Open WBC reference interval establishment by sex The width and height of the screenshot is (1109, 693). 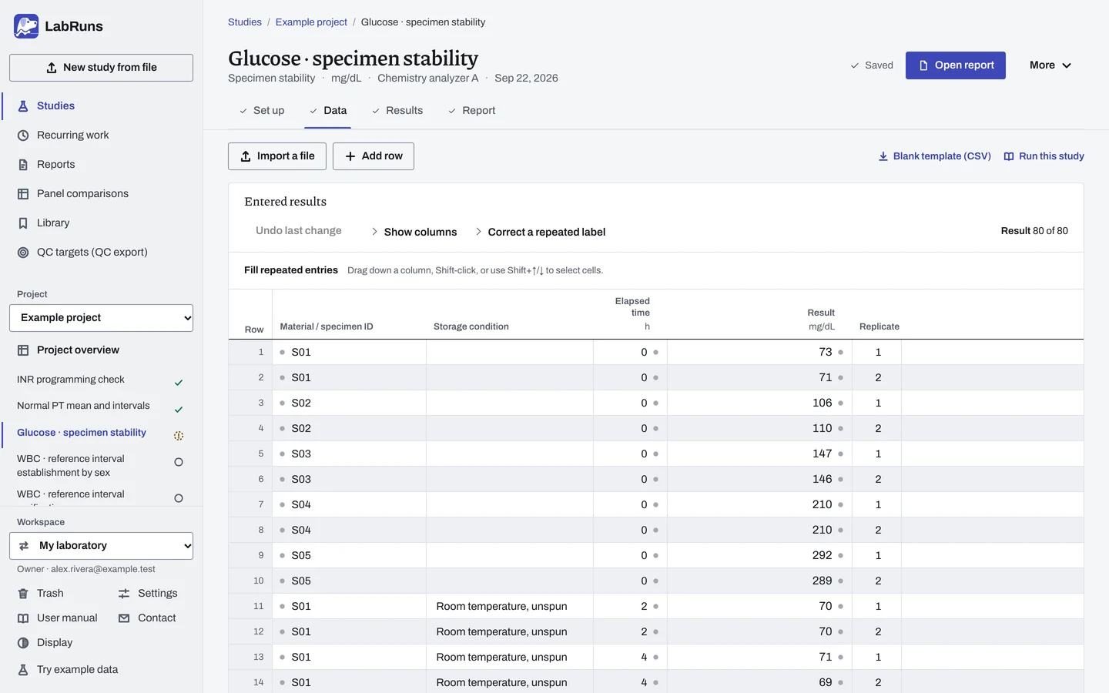tap(100, 466)
